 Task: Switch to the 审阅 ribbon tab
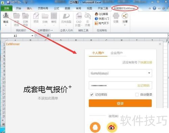[78, 8]
